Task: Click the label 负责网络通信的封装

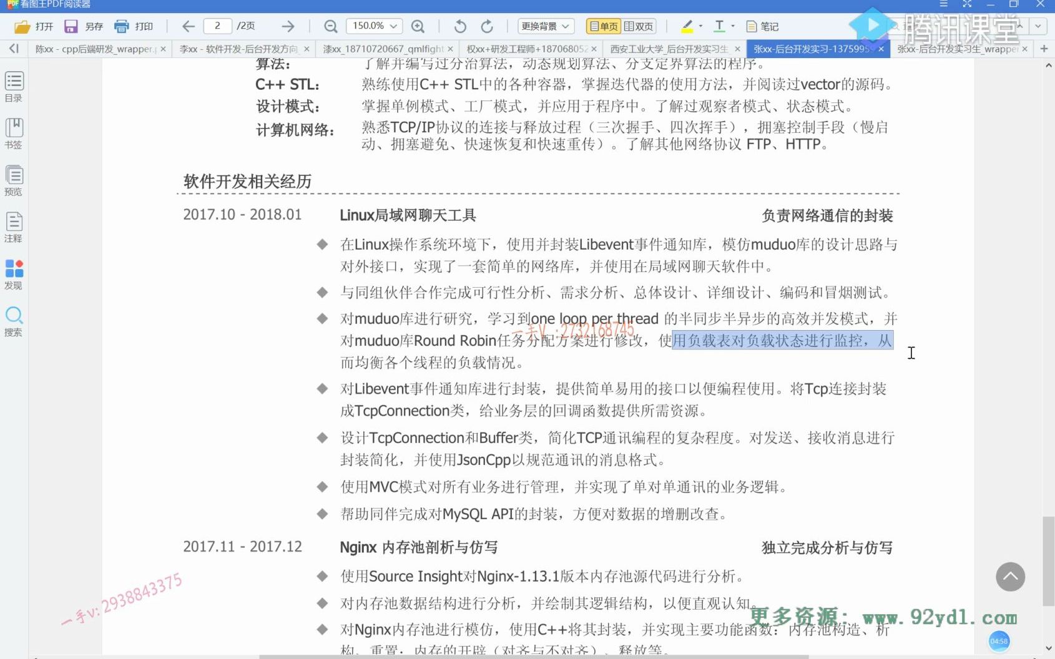Action: pyautogui.click(x=827, y=216)
